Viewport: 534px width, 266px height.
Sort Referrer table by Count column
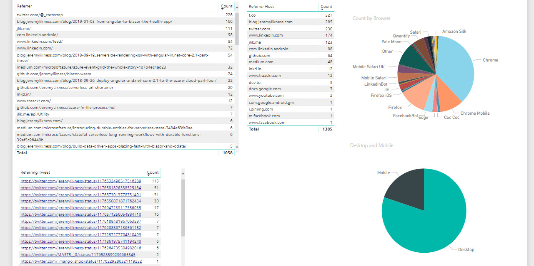(x=226, y=6)
